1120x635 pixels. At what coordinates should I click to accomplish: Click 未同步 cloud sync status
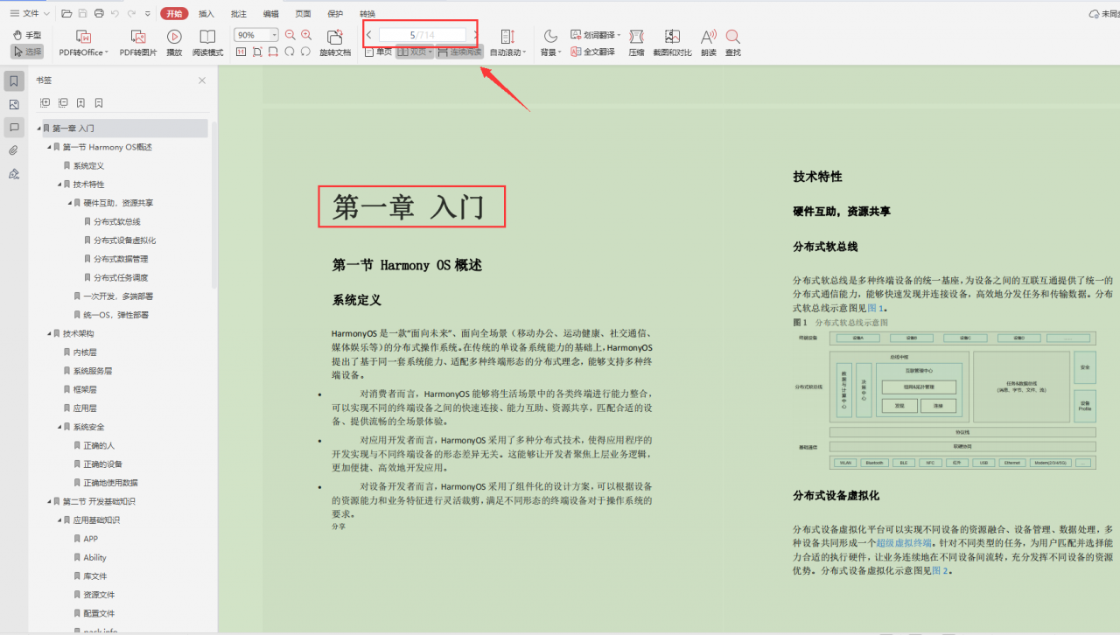1104,13
